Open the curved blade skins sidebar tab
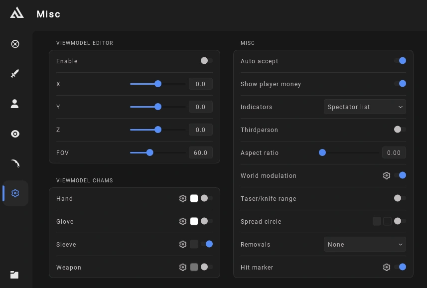427x288 pixels. 15,163
